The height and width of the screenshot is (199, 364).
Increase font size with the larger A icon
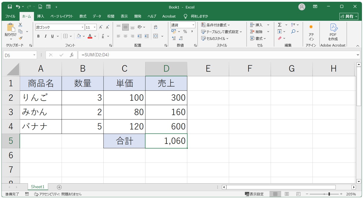click(x=101, y=27)
